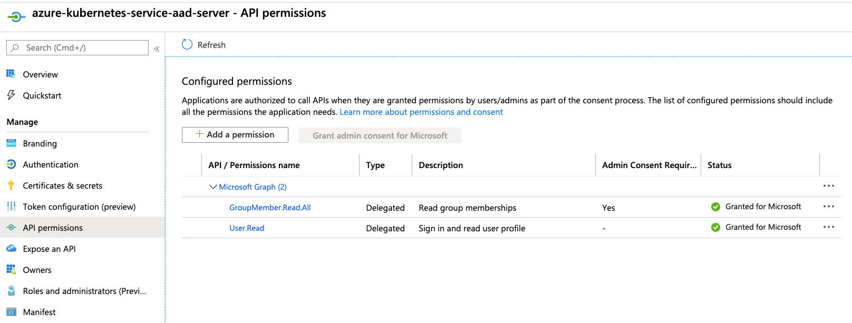The height and width of the screenshot is (323, 852).
Task: Click Grant admin consent for Microsoft
Action: coord(380,135)
